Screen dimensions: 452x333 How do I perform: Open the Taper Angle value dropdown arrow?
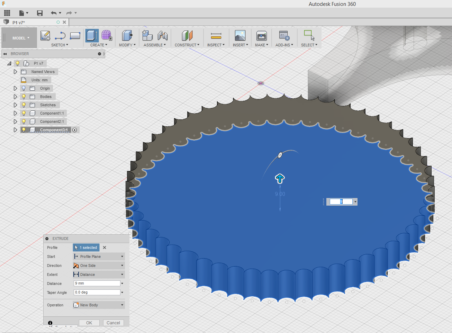click(x=122, y=292)
